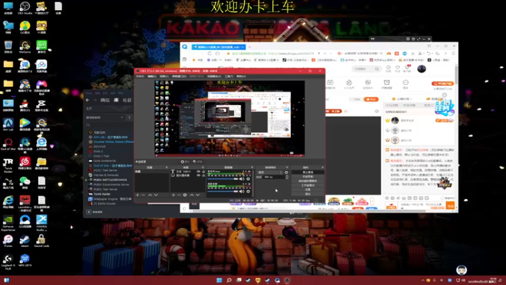Open Sound Lock desktop shortcut

click(41, 241)
